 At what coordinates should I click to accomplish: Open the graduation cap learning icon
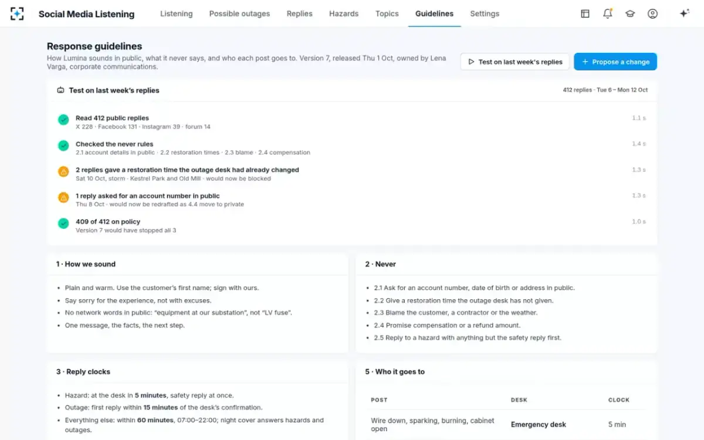(630, 13)
